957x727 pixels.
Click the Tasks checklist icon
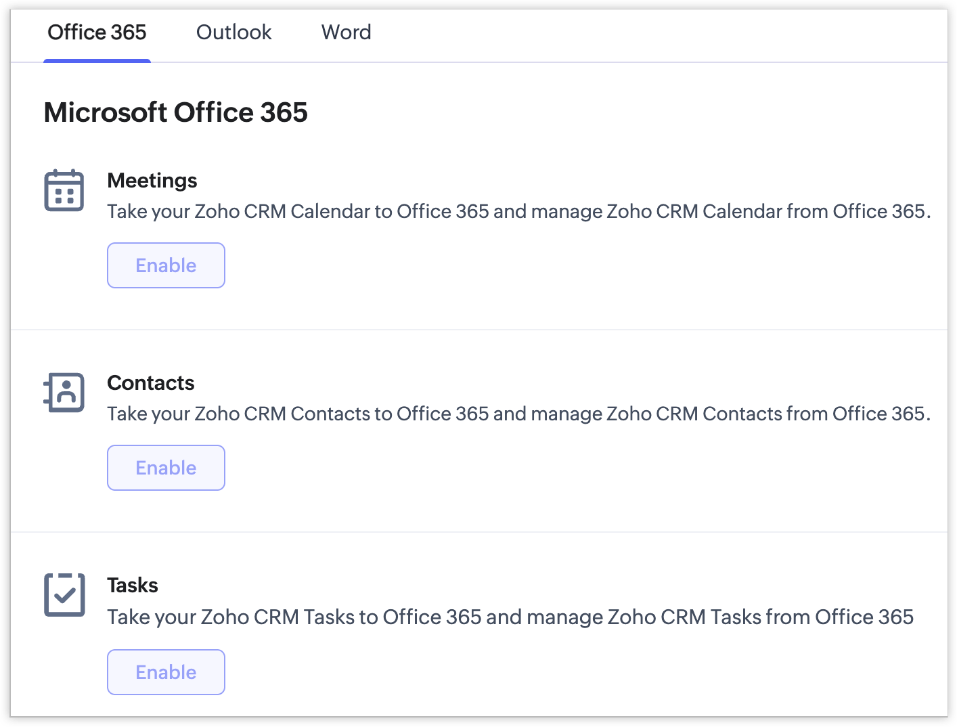(64, 595)
